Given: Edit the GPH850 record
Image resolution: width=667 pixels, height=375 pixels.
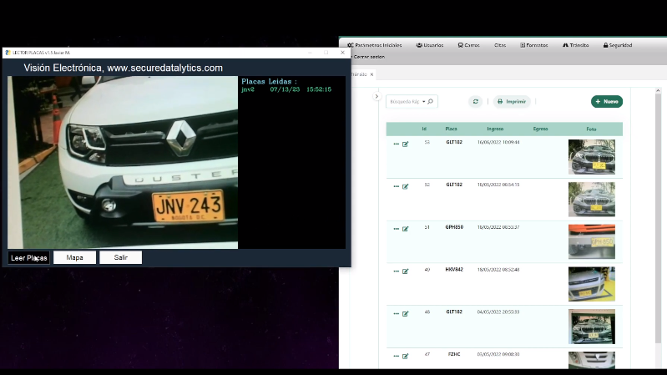Looking at the screenshot, I should point(406,229).
